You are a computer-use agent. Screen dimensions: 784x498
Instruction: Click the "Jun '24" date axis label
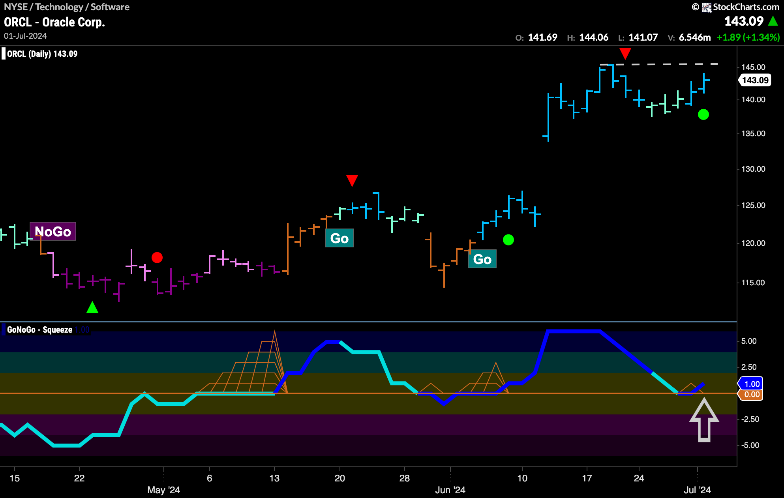450,490
